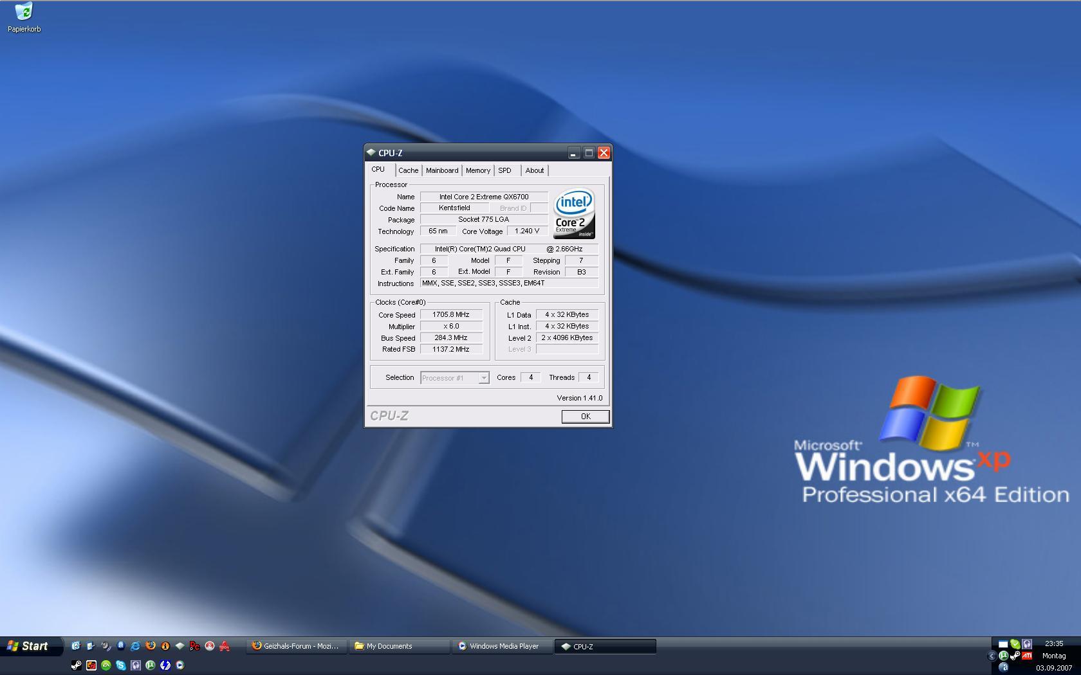Screen dimensions: 1081x675
Task: Open the orange info icon in quick launch
Action: 165,646
